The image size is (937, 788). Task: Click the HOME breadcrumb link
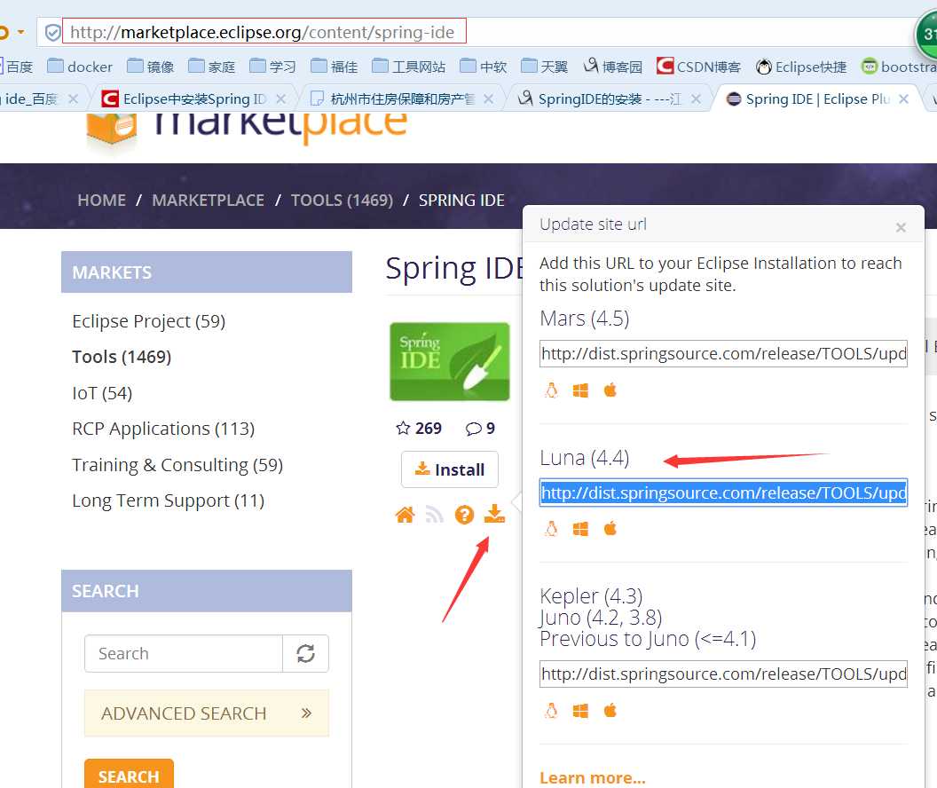101,201
